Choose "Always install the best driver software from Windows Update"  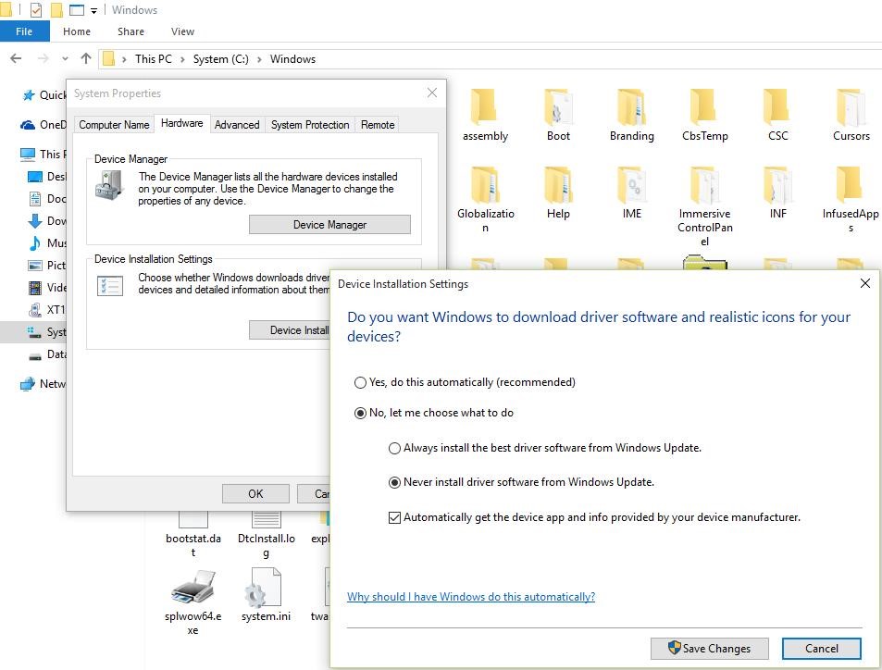click(x=395, y=448)
